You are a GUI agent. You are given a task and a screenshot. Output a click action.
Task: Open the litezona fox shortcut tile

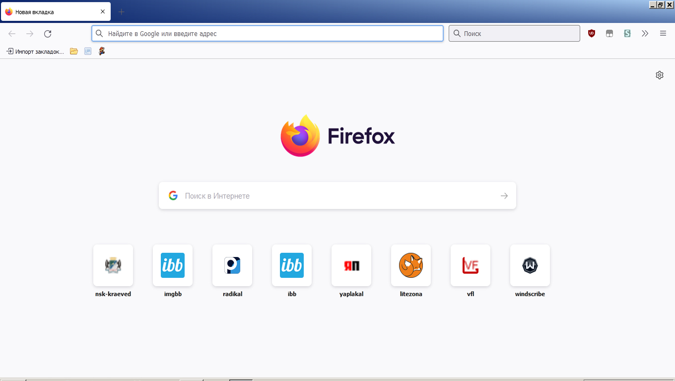411,265
